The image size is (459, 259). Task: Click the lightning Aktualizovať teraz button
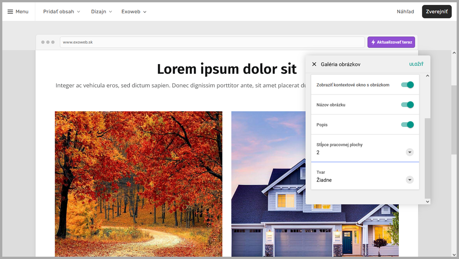tap(391, 42)
